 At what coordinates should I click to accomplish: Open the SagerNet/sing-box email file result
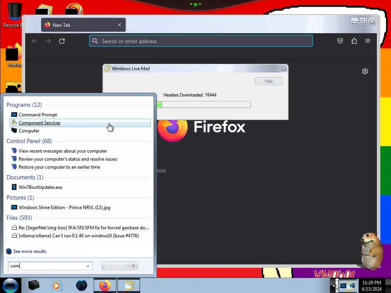click(80, 228)
